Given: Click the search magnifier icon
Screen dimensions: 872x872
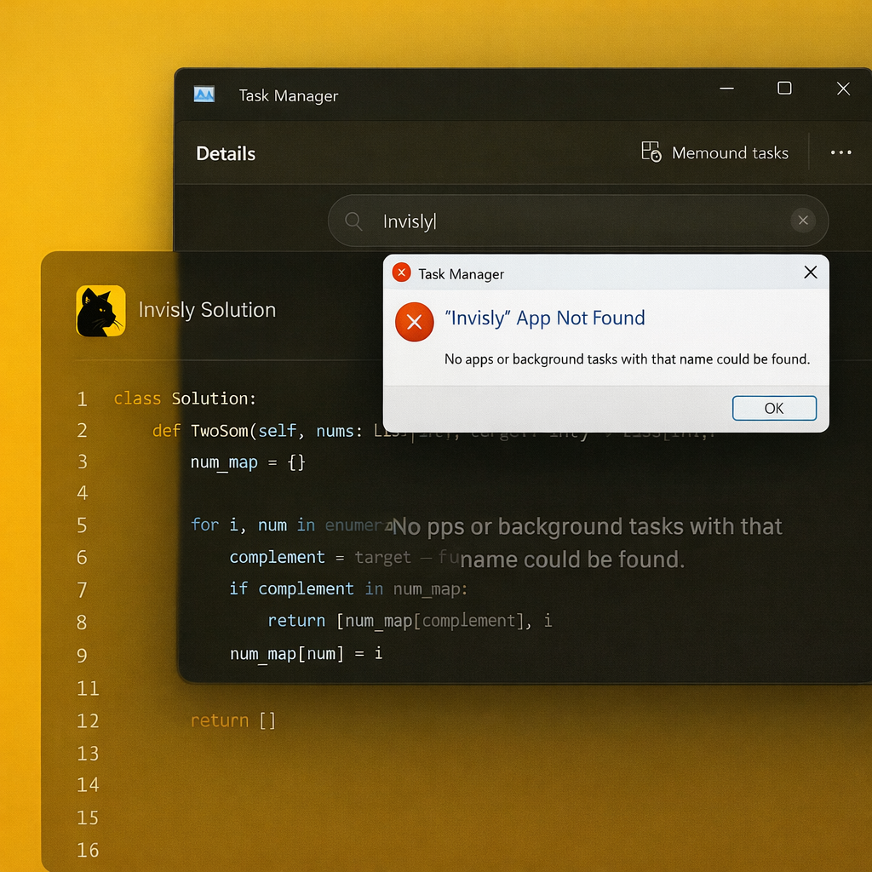Looking at the screenshot, I should tap(353, 221).
